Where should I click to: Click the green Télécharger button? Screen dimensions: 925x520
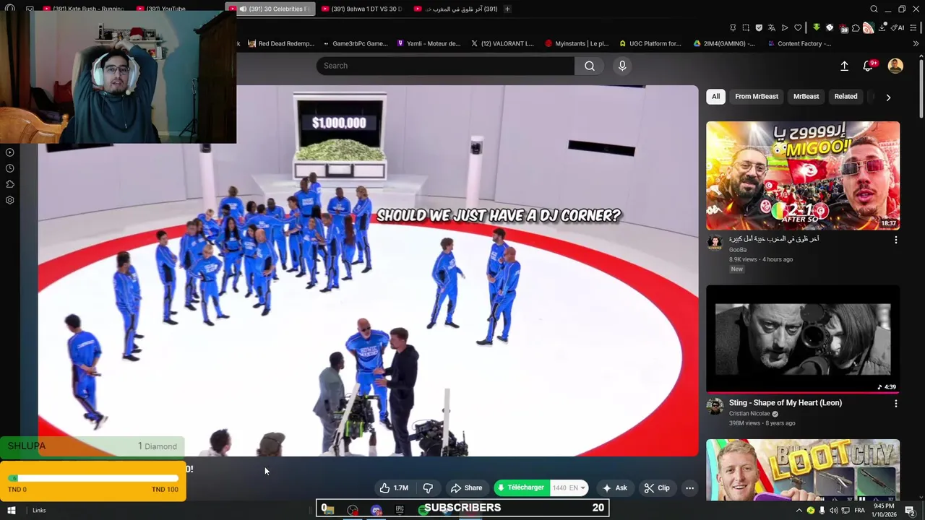click(x=521, y=487)
